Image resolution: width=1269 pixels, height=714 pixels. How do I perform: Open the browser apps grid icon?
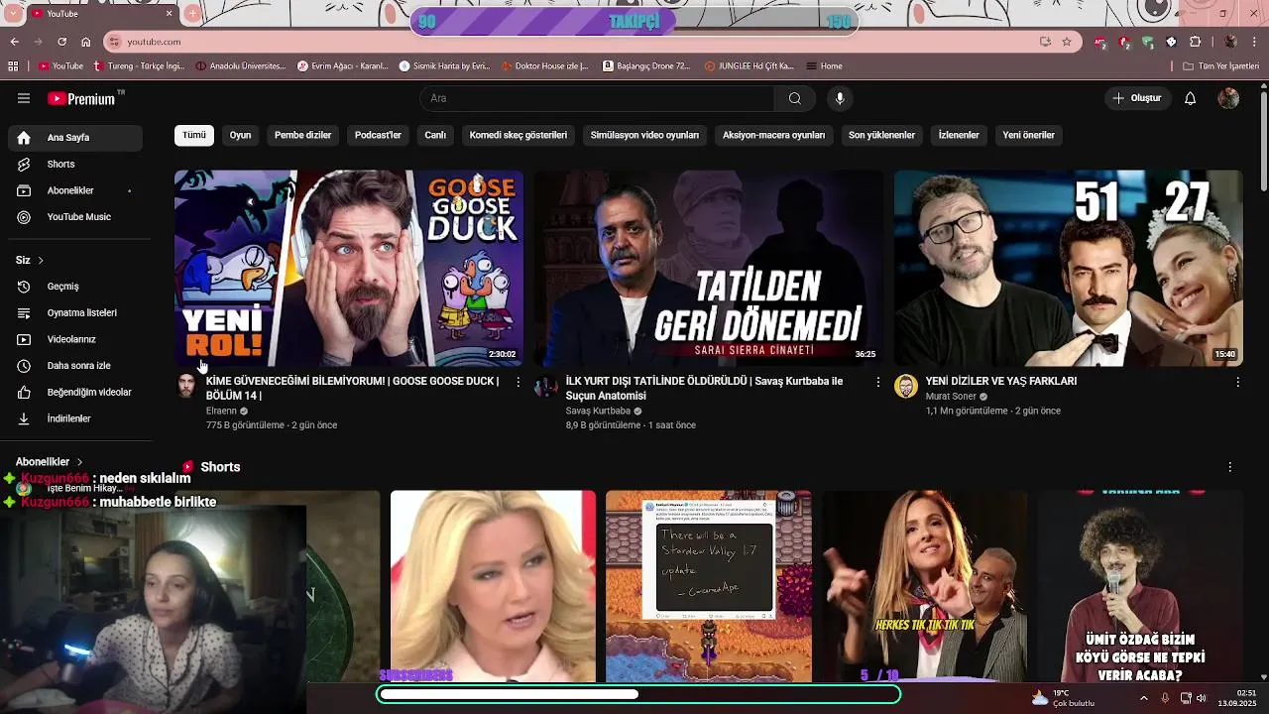[x=13, y=66]
